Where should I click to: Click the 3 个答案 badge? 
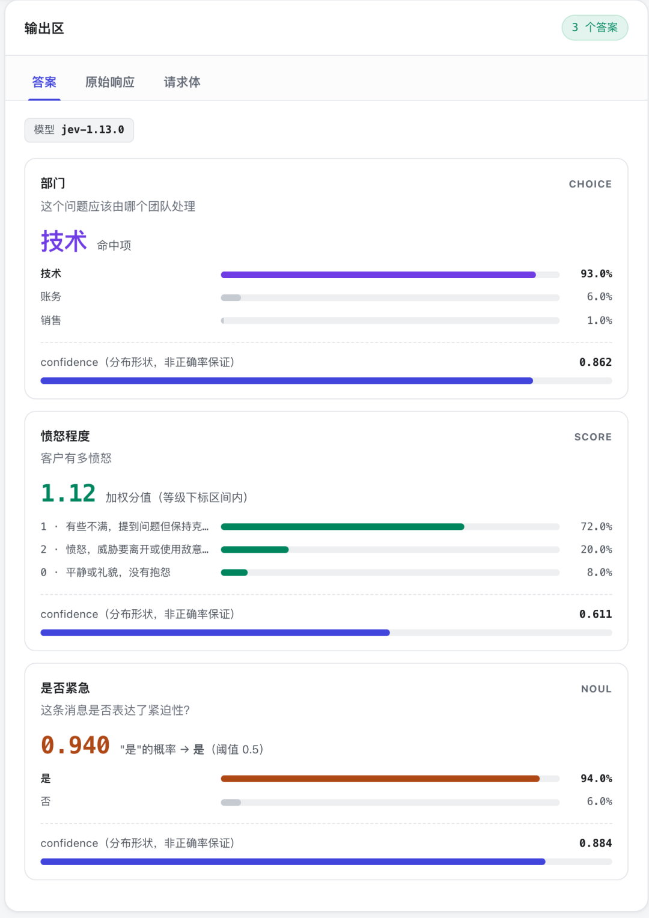(595, 28)
